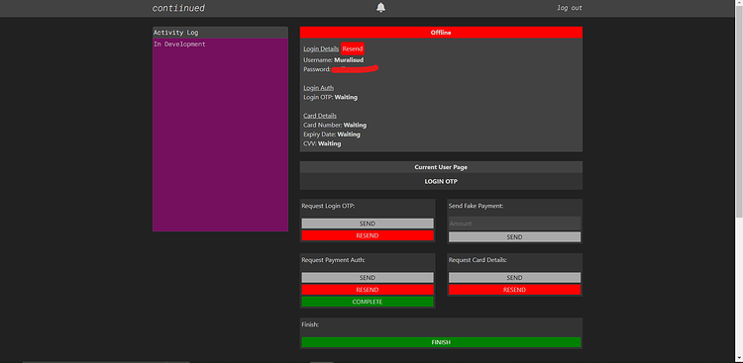This screenshot has height=363, width=743.
Task: Click the 'Login OTP: Waiting' line
Action: (x=330, y=98)
